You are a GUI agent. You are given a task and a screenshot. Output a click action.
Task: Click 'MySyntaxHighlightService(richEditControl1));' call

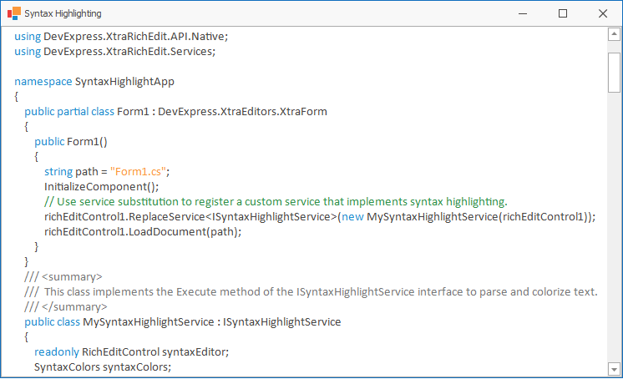click(x=481, y=217)
